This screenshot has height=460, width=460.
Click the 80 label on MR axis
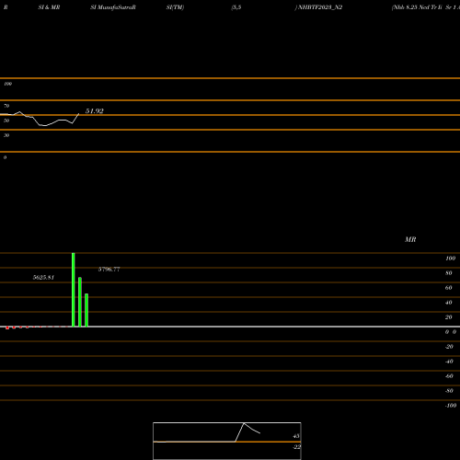coord(449,273)
